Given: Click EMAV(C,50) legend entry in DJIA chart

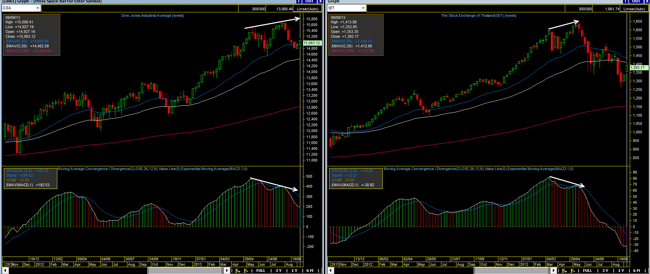Looking at the screenshot, I should (x=27, y=46).
